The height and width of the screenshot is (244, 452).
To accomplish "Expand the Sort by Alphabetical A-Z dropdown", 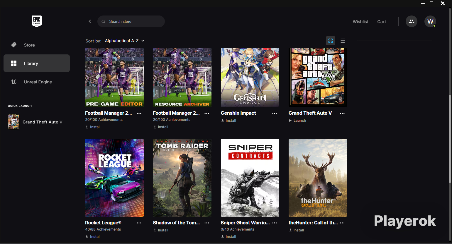I will (125, 41).
